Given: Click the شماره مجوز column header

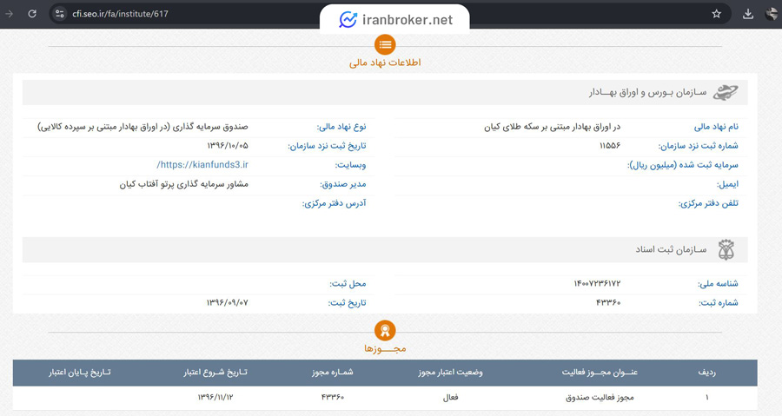Looking at the screenshot, I should (333, 373).
